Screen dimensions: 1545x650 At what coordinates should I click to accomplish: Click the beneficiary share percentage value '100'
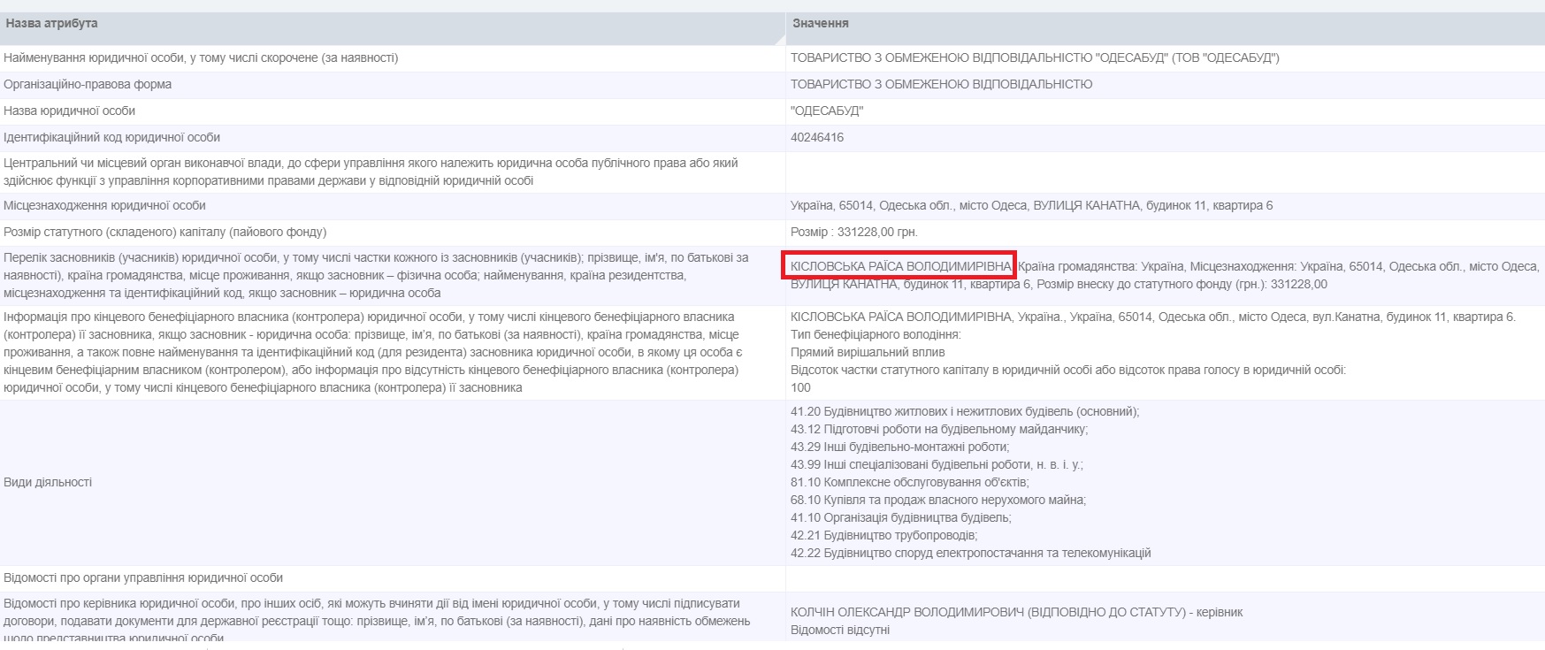pyautogui.click(x=800, y=387)
